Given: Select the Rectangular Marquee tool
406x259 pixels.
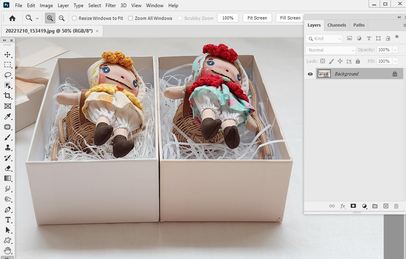Looking at the screenshot, I should 8,65.
